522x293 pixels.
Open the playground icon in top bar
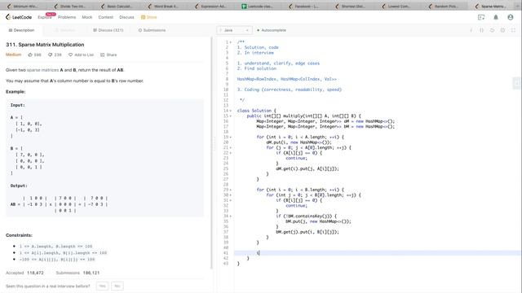(x=481, y=17)
